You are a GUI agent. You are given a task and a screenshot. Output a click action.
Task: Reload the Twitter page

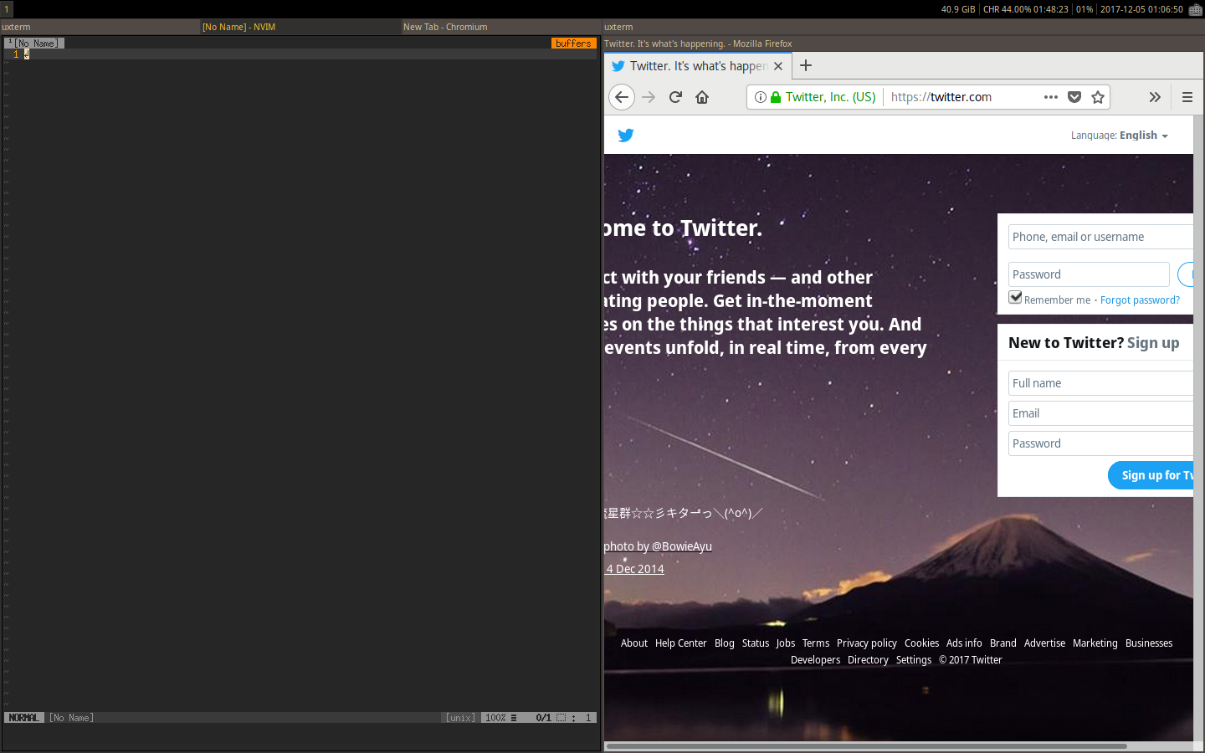[675, 97]
